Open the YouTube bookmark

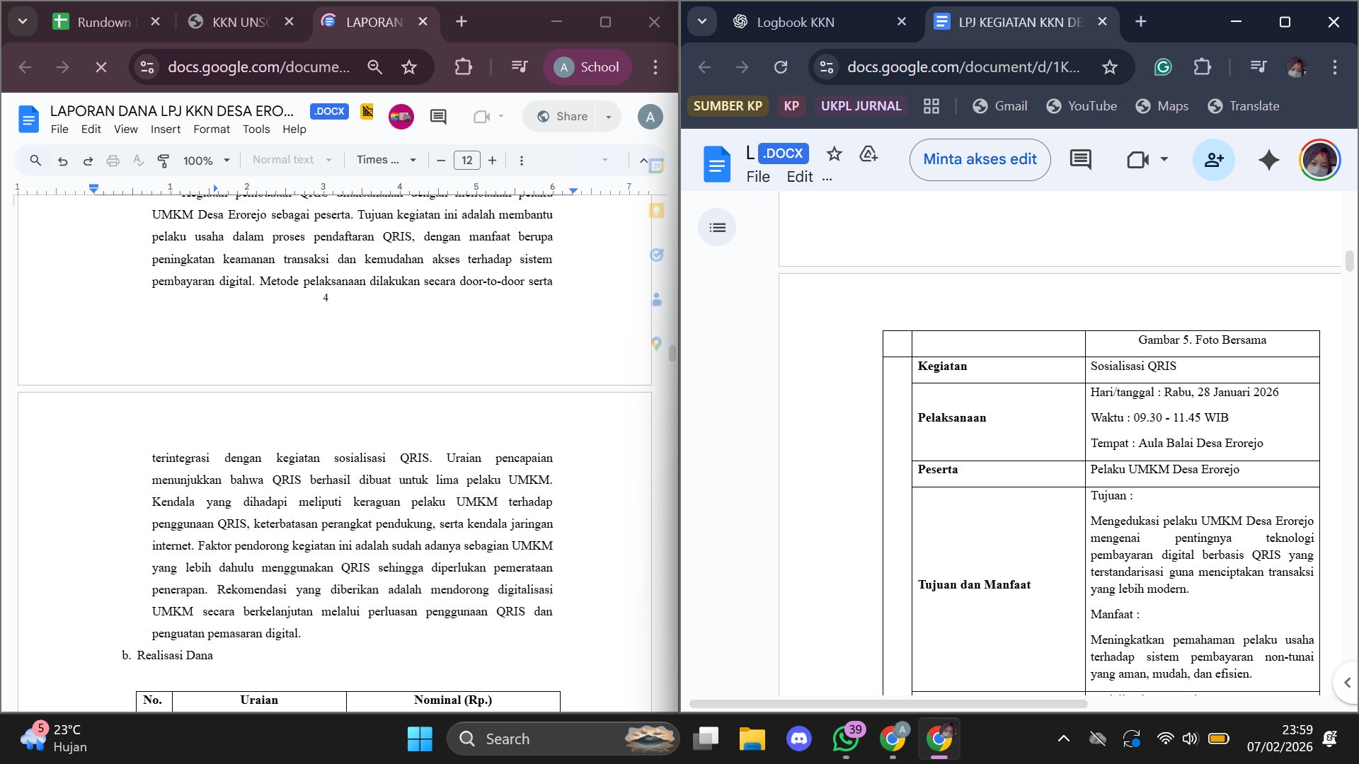pyautogui.click(x=1082, y=106)
